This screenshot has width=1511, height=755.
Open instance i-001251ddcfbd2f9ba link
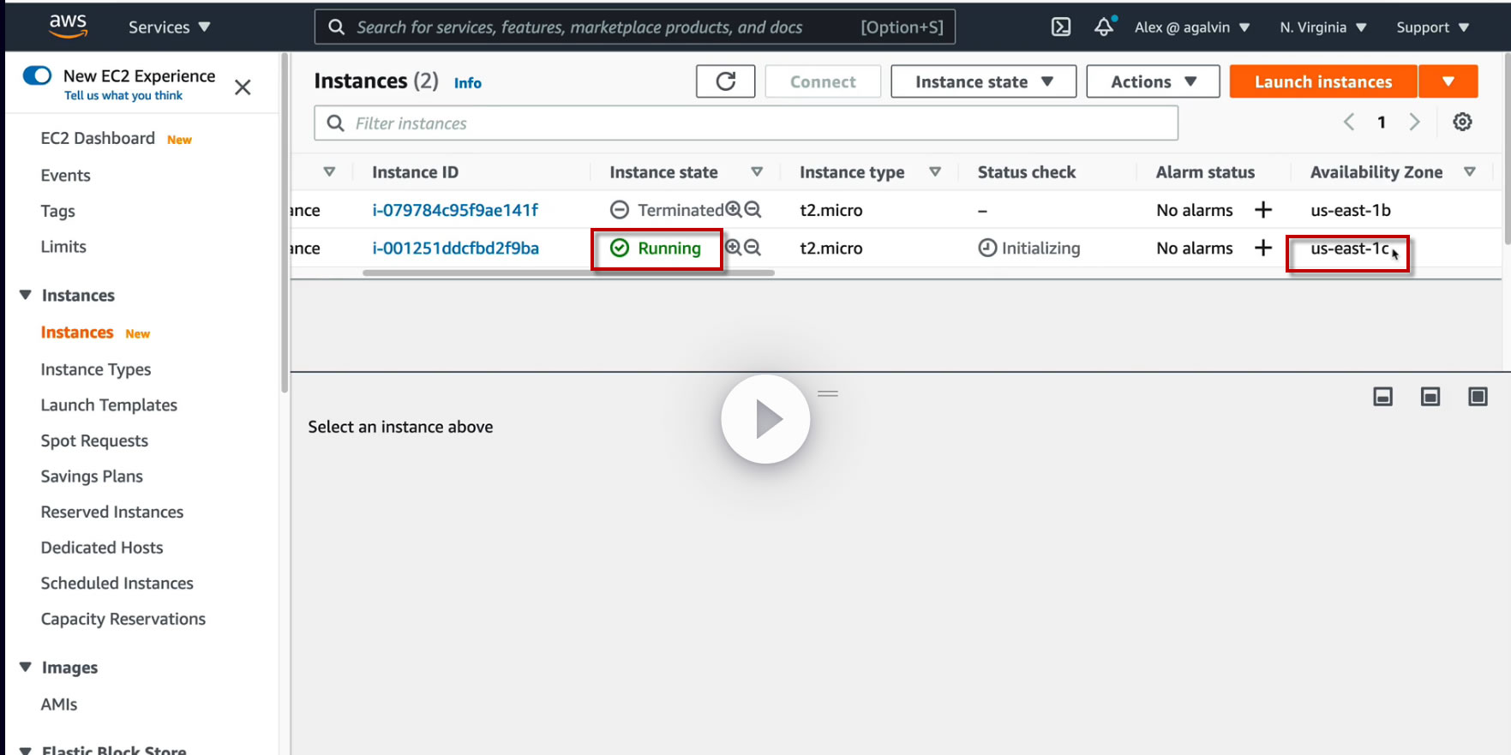pos(455,248)
